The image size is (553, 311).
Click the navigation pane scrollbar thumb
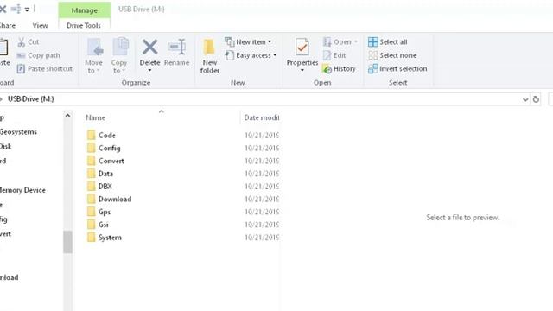coord(67,242)
